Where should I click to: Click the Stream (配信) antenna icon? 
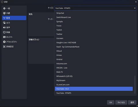[x=4, y=18]
